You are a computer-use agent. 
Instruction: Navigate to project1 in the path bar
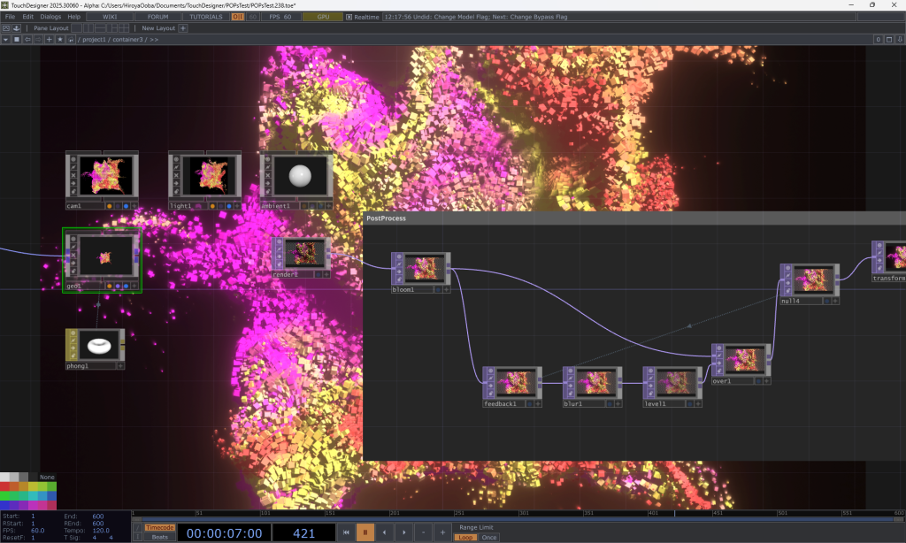(94, 39)
